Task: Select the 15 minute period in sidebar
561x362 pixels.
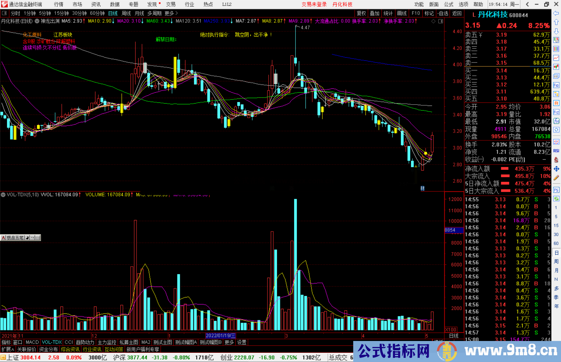Action: tap(556, 226)
